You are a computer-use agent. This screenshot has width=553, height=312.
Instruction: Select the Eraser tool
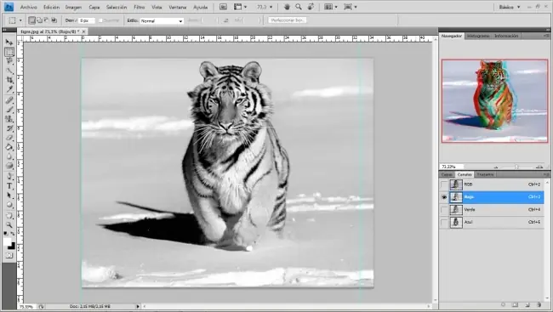pos(9,138)
